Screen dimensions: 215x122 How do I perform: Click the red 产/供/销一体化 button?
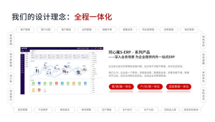click(150, 87)
